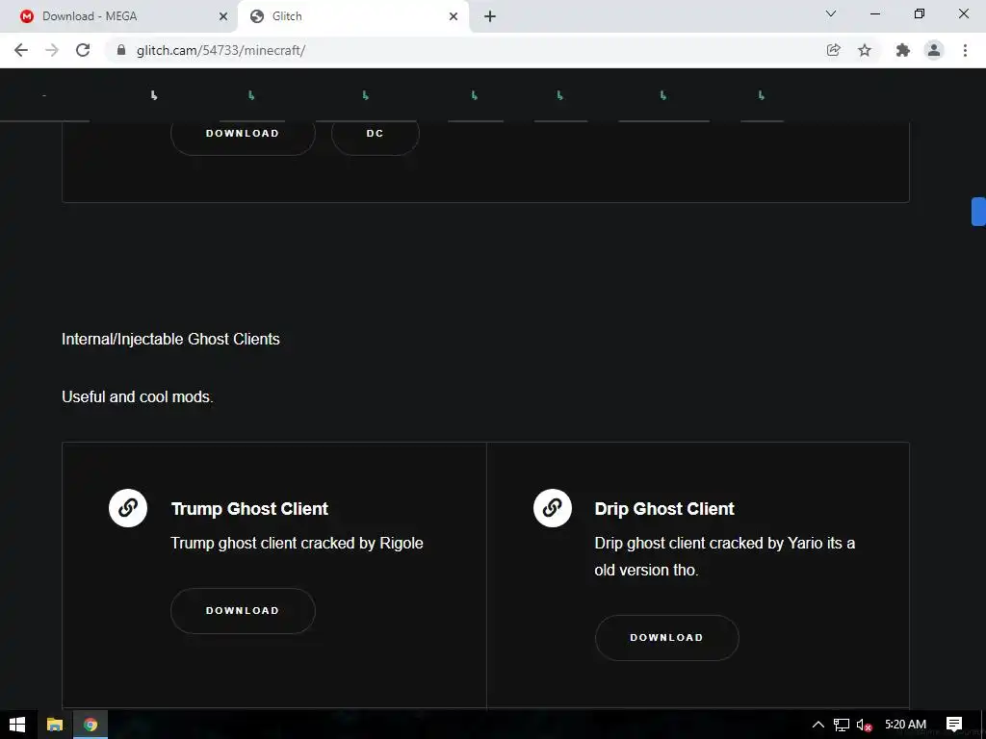This screenshot has height=739, width=986.
Task: Click the DC button
Action: point(376,133)
